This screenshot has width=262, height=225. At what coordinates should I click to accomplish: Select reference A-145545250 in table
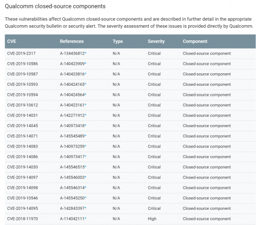(x=72, y=198)
